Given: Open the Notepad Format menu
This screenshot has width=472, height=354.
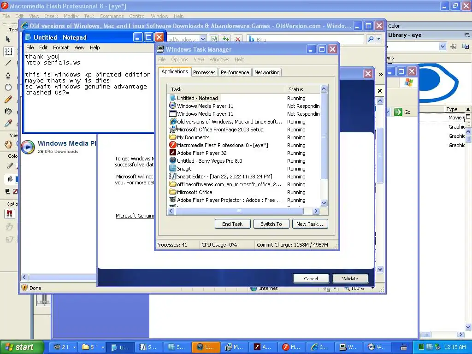Looking at the screenshot, I should 61,47.
